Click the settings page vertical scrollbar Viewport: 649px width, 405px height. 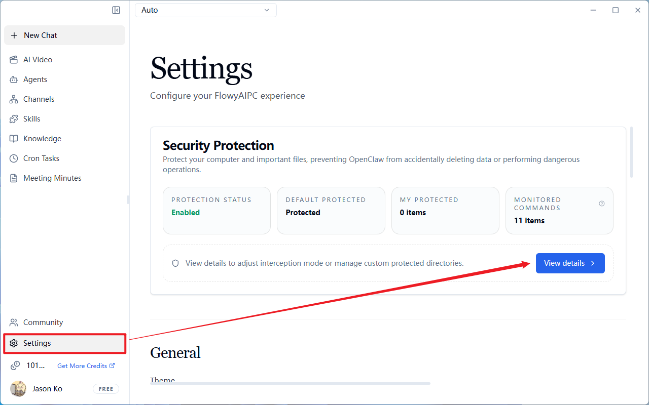point(631,152)
